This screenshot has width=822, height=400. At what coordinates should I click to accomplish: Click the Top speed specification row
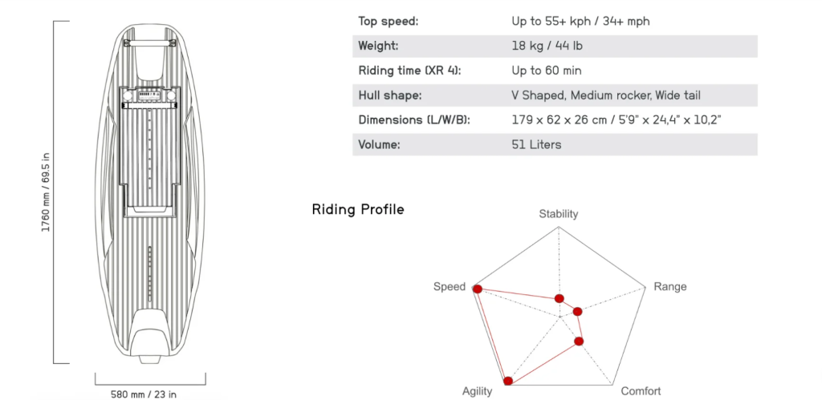pyautogui.click(x=555, y=22)
